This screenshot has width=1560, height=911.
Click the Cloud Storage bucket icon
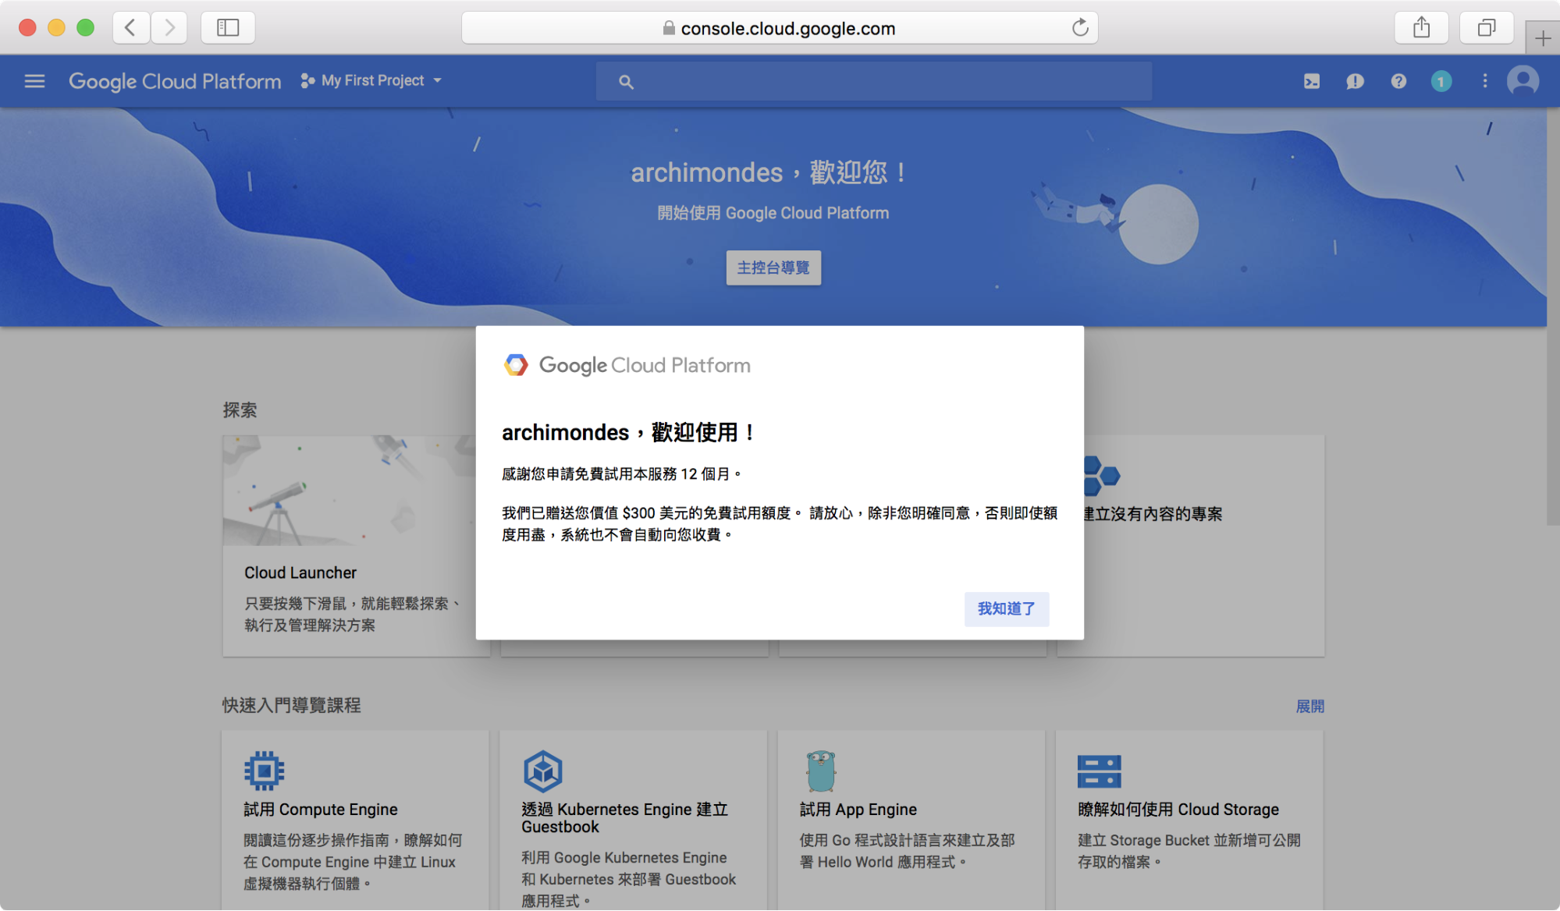point(1099,771)
